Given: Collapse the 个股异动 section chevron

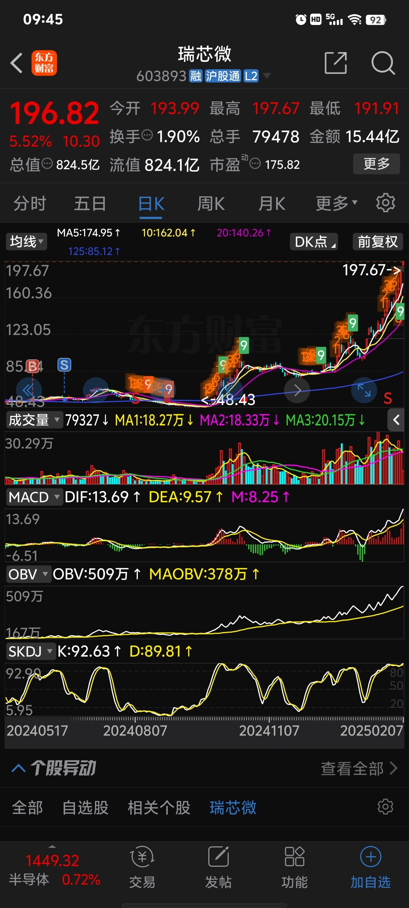Looking at the screenshot, I should coord(19,768).
